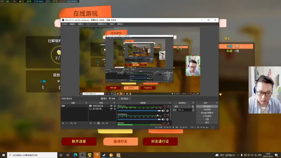Open the 工具(T) menu in OBS
This screenshot has width=281, height=158.
(112, 24)
